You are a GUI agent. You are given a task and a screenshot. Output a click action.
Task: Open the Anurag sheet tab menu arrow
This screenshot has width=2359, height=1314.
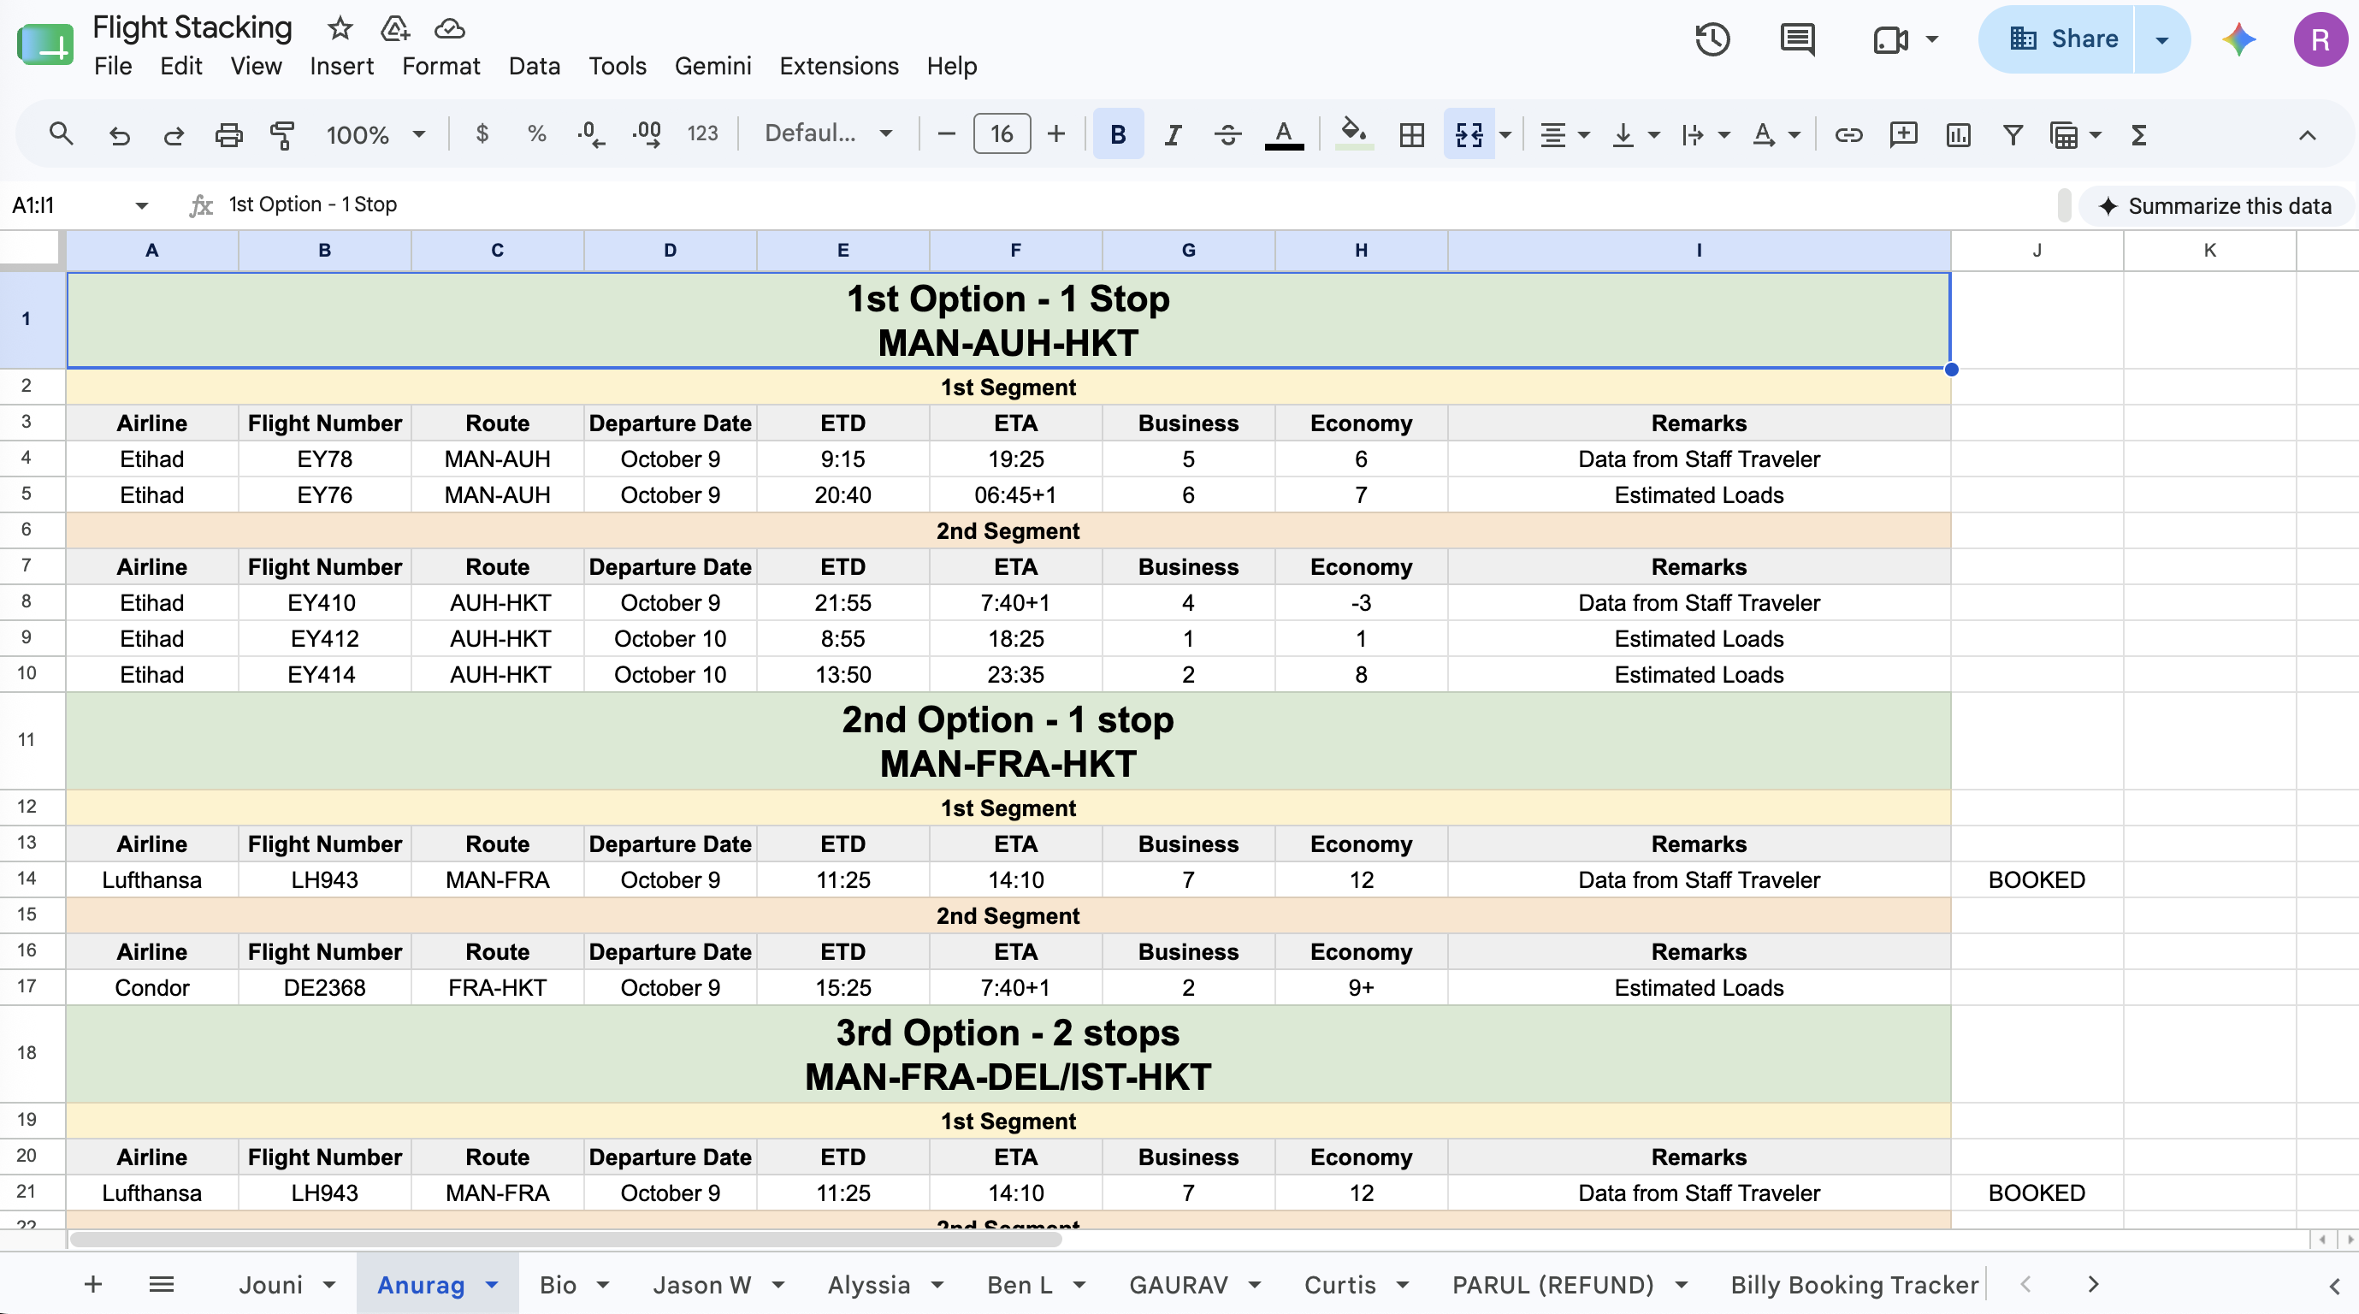492,1285
